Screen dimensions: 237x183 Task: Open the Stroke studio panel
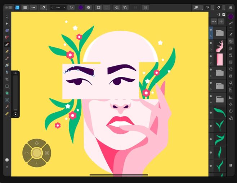coord(231,24)
